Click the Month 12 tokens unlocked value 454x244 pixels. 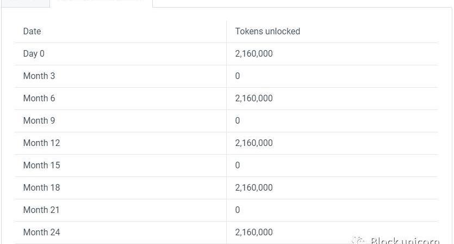254,143
